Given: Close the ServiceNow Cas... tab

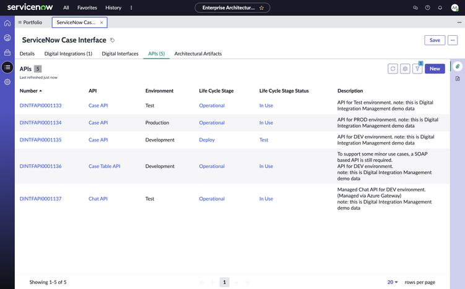Looking at the screenshot, I should pos(102,22).
